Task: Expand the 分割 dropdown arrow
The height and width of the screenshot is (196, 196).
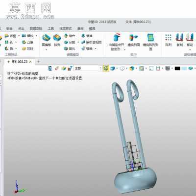Action: click(x=78, y=42)
